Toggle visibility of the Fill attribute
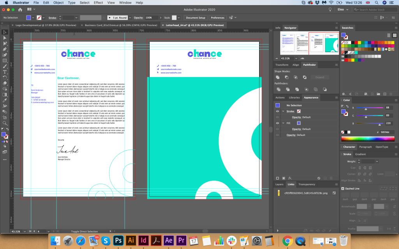Image resolution: width=399 pixels, height=249 pixels. point(277,123)
